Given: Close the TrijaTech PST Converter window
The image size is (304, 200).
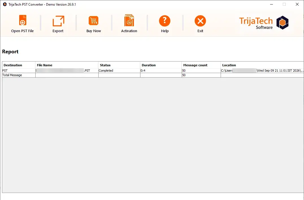Looking at the screenshot, I should (x=297, y=4).
